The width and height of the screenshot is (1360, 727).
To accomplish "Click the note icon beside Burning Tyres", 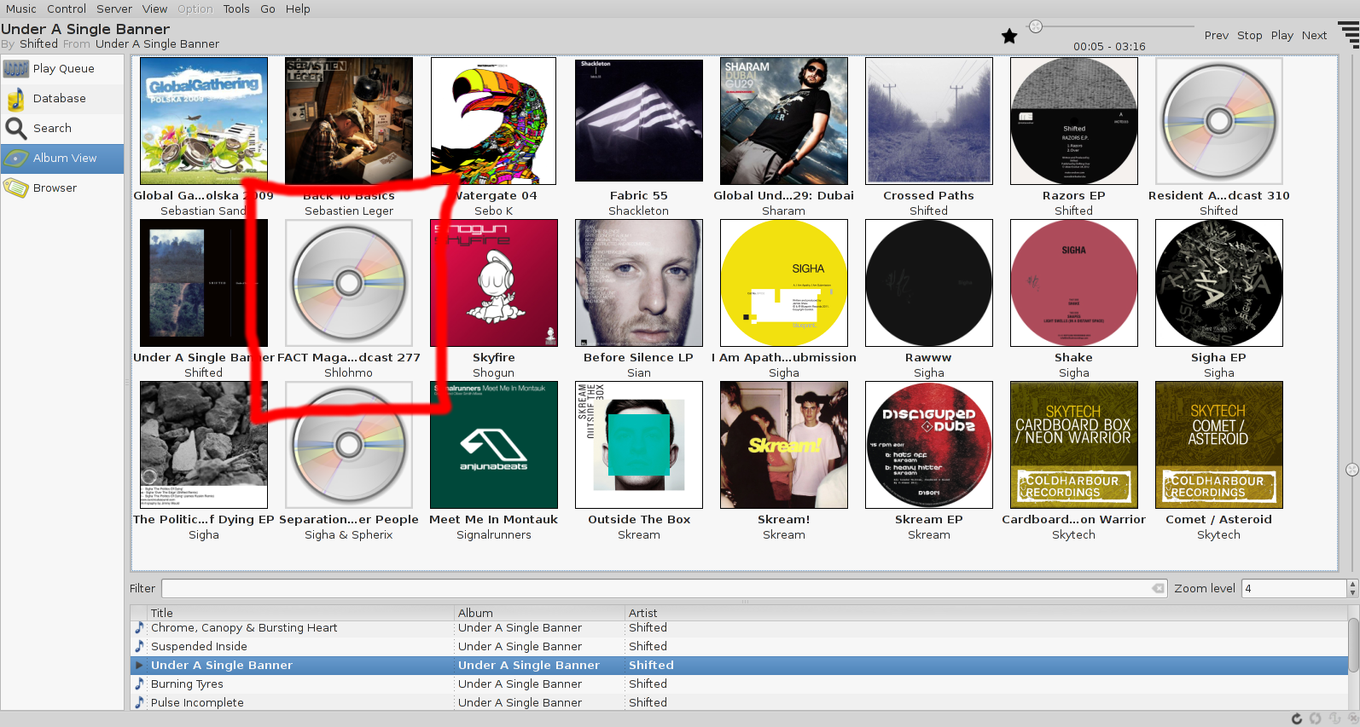I will coord(139,684).
